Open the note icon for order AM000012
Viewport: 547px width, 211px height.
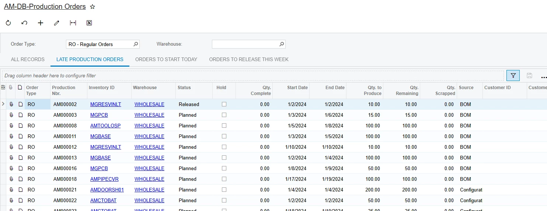tap(20, 147)
